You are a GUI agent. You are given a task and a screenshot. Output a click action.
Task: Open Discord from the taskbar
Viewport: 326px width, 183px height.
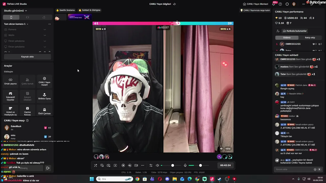pos(167,179)
